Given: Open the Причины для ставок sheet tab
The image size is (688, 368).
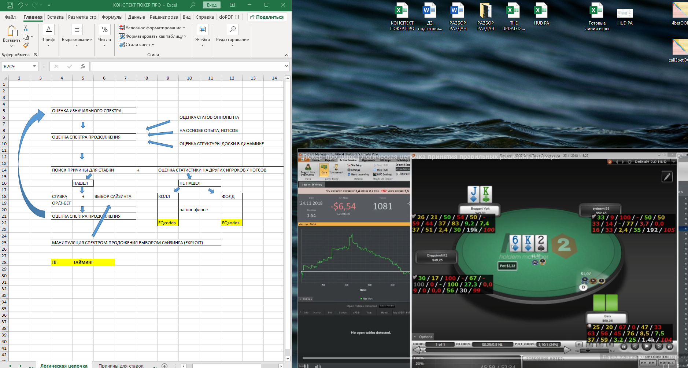Looking at the screenshot, I should (121, 365).
